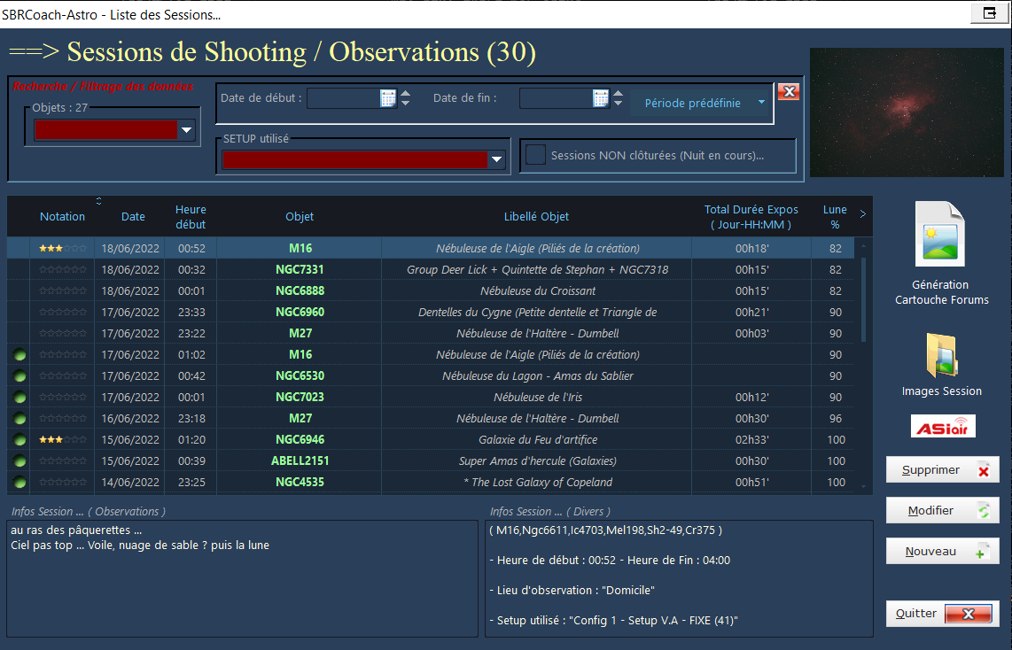Click green dot on 17/06/2022 01:02 M16 row

coord(19,354)
